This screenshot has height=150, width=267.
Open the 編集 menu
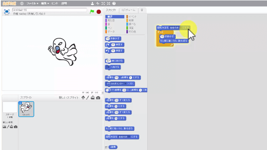click(45, 3)
